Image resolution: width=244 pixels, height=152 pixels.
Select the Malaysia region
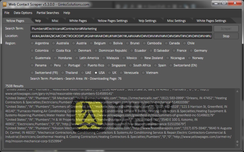coord(110,58)
